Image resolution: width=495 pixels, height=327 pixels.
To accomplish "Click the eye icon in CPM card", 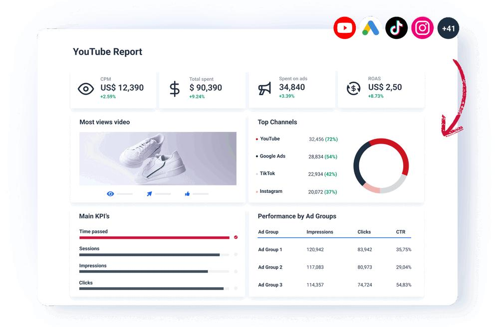I will tap(85, 89).
